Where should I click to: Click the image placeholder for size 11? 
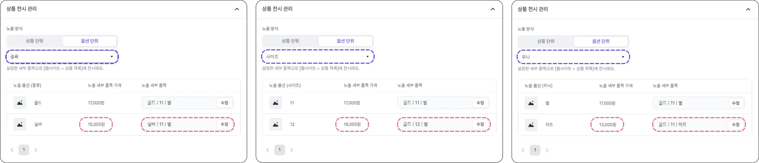(276, 103)
